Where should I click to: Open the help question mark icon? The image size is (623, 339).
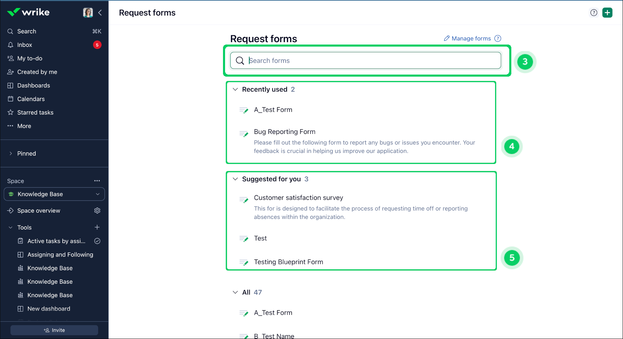point(594,12)
